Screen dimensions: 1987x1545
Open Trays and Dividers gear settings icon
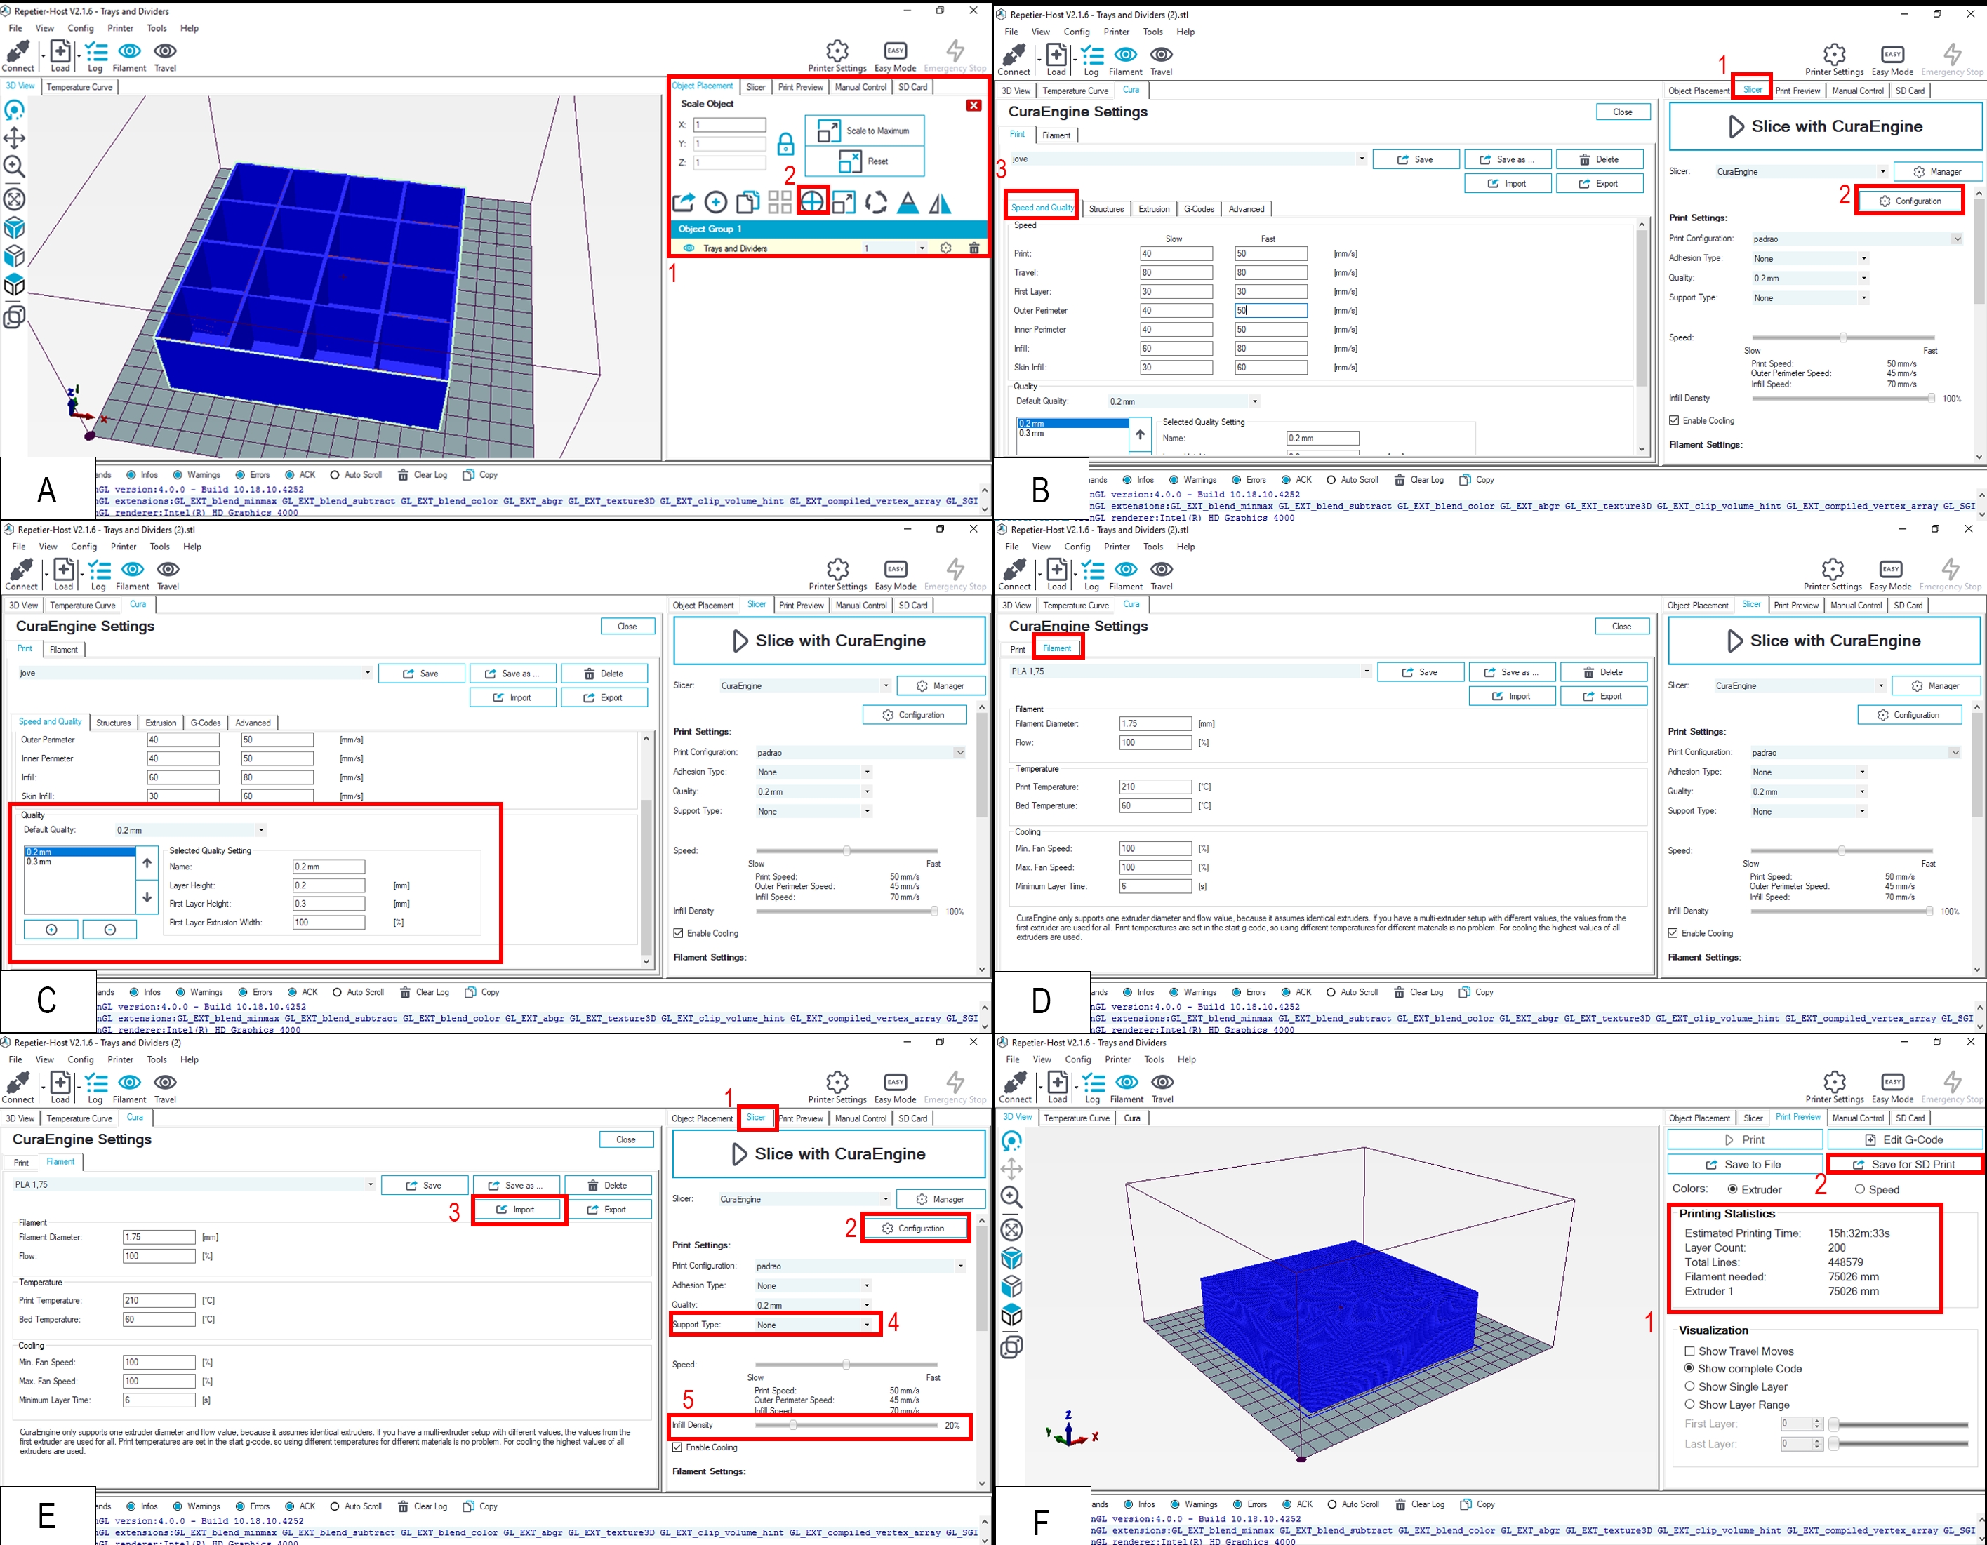[x=946, y=248]
